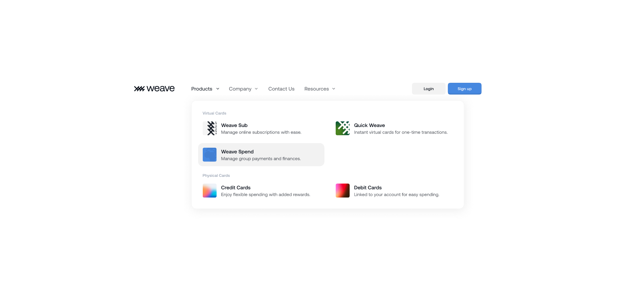Collapse the Products menu chevron
Screen dimensions: 617x294
pos(217,89)
